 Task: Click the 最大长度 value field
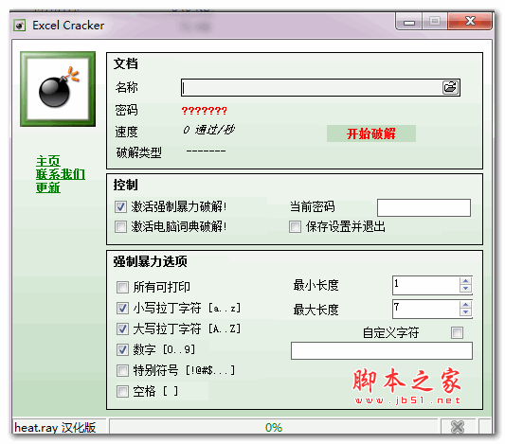425,309
